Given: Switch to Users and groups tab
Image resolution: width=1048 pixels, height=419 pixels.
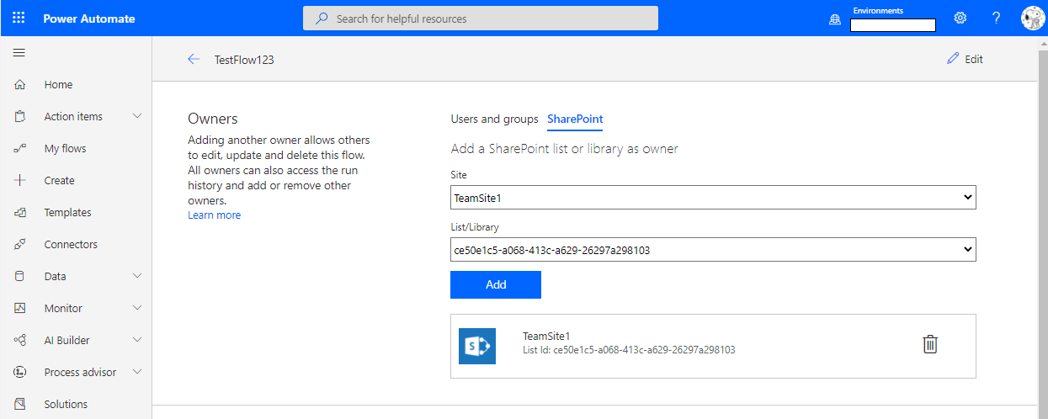Looking at the screenshot, I should pos(495,119).
